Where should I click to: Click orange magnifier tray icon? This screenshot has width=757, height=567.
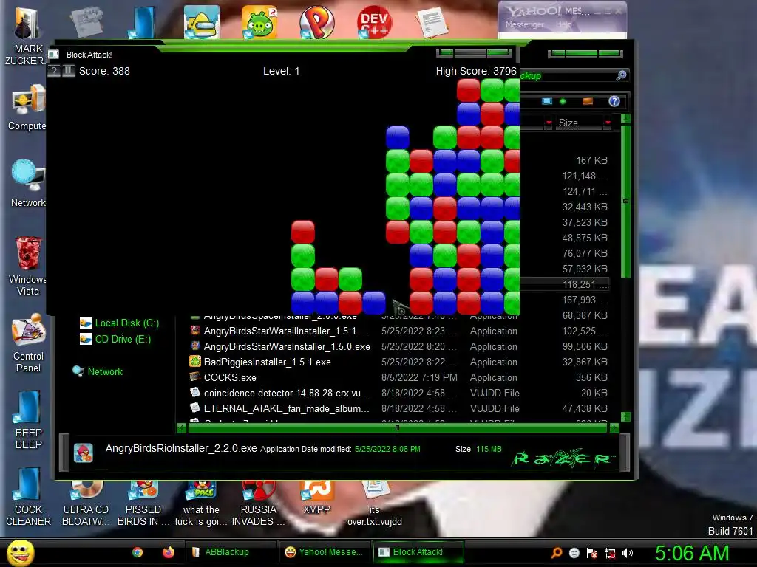(557, 553)
